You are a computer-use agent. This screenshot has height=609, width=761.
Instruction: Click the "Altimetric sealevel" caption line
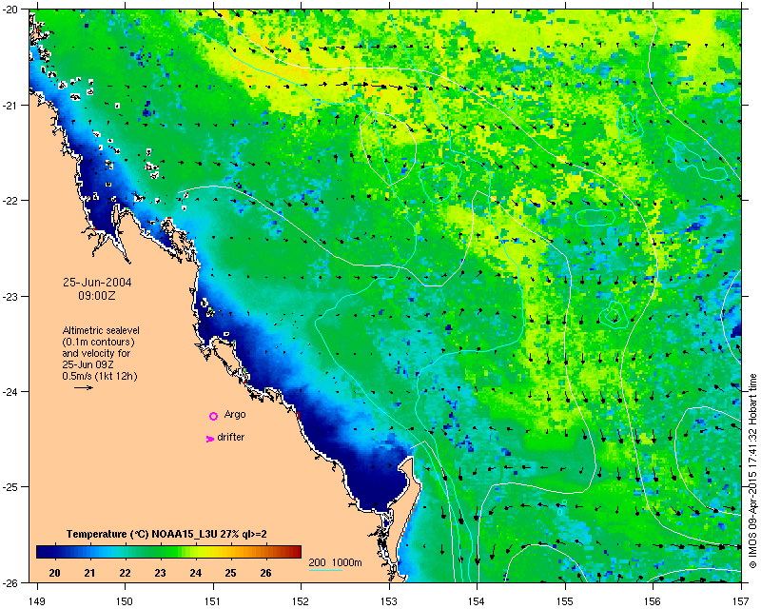(101, 330)
